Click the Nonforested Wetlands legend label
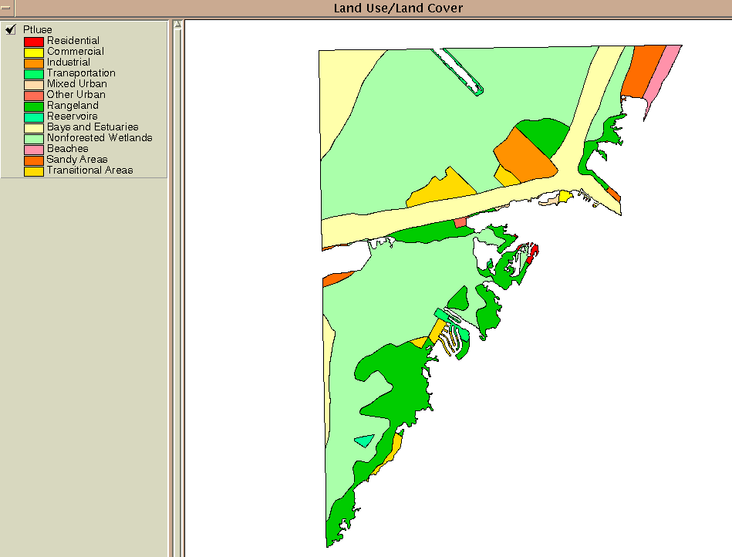The height and width of the screenshot is (557, 732). 100,137
